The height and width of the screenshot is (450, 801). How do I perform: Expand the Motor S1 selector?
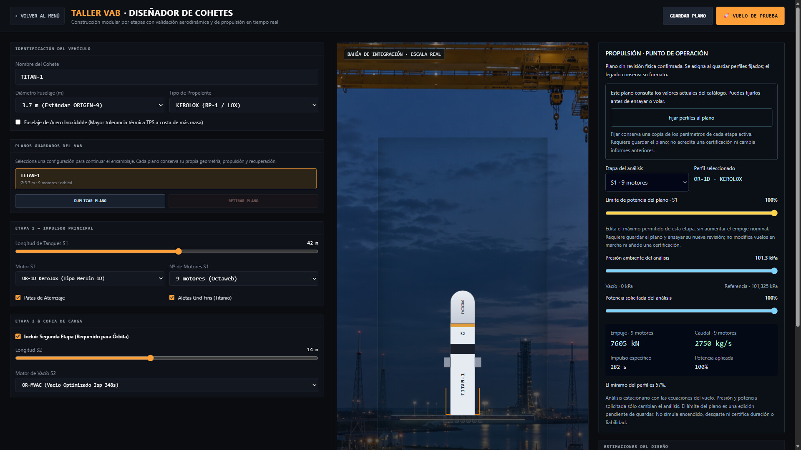tap(90, 278)
